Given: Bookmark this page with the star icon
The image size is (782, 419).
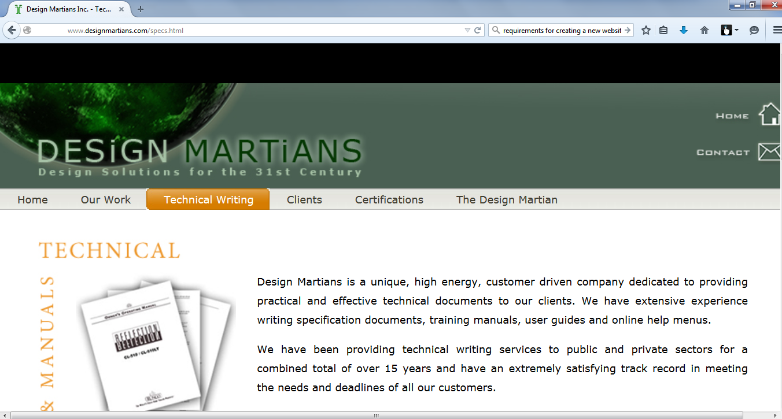Looking at the screenshot, I should (646, 31).
